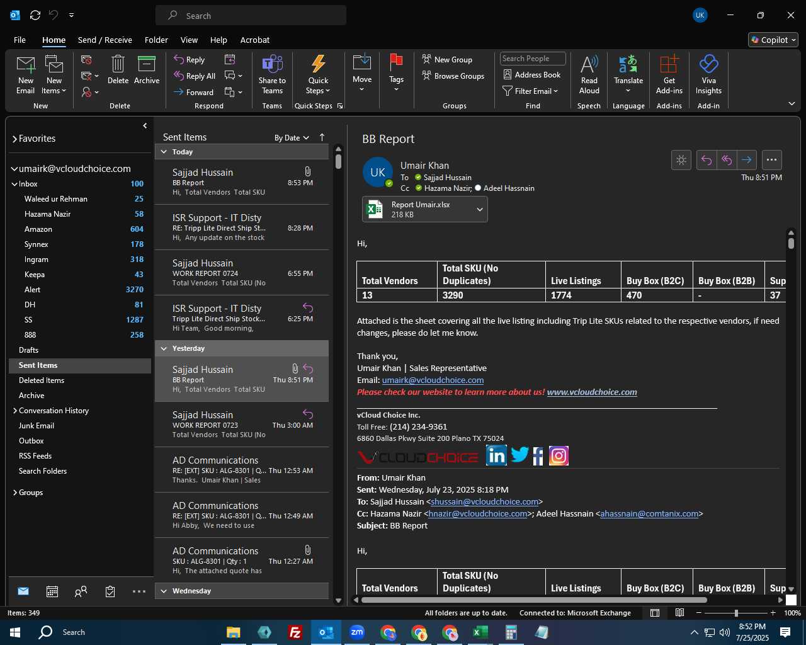The image size is (806, 645).
Task: Create a New Group
Action: [447, 60]
